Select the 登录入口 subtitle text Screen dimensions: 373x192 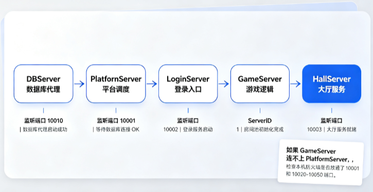click(x=188, y=89)
